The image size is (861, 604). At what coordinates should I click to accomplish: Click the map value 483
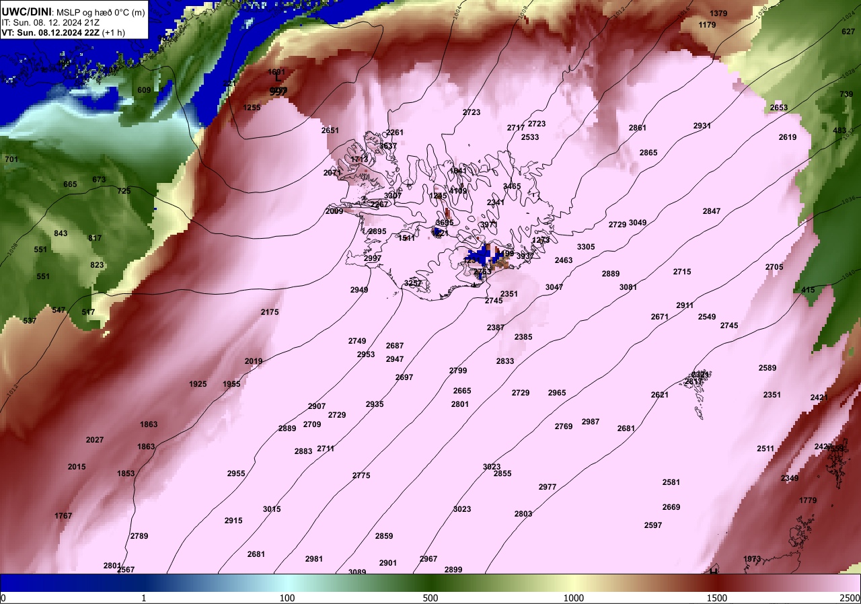(x=839, y=130)
